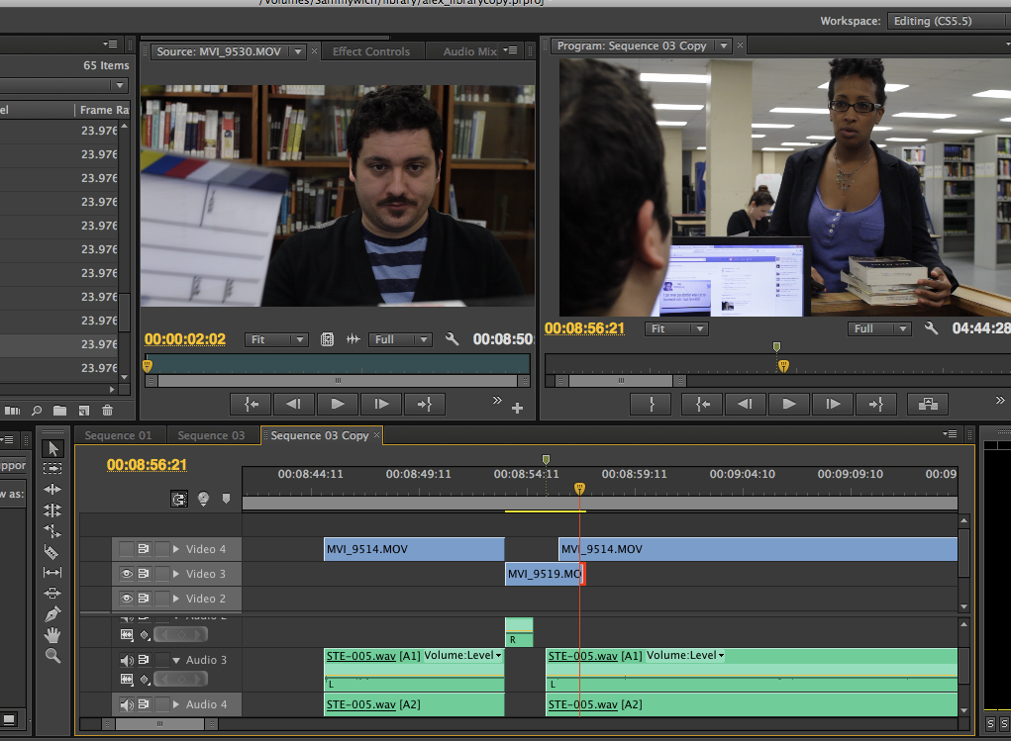Toggle sync lock on Audio 3
Screen dimensions: 1011x741
pyautogui.click(x=144, y=660)
